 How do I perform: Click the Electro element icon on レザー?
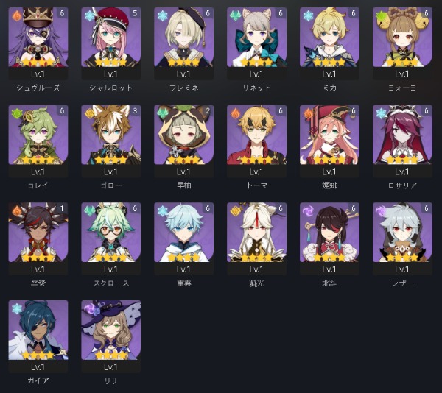(381, 211)
